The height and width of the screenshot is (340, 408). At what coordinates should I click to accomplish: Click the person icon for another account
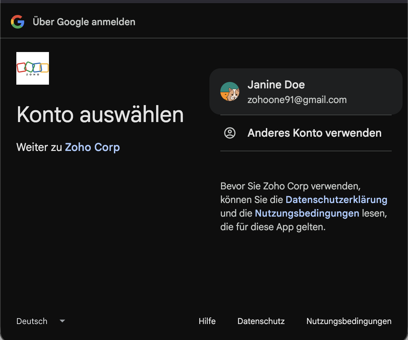230,133
